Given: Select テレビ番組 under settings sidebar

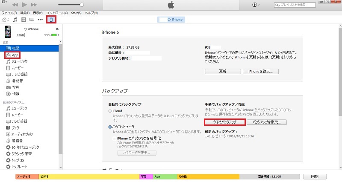Looking at the screenshot, I should (17, 74).
